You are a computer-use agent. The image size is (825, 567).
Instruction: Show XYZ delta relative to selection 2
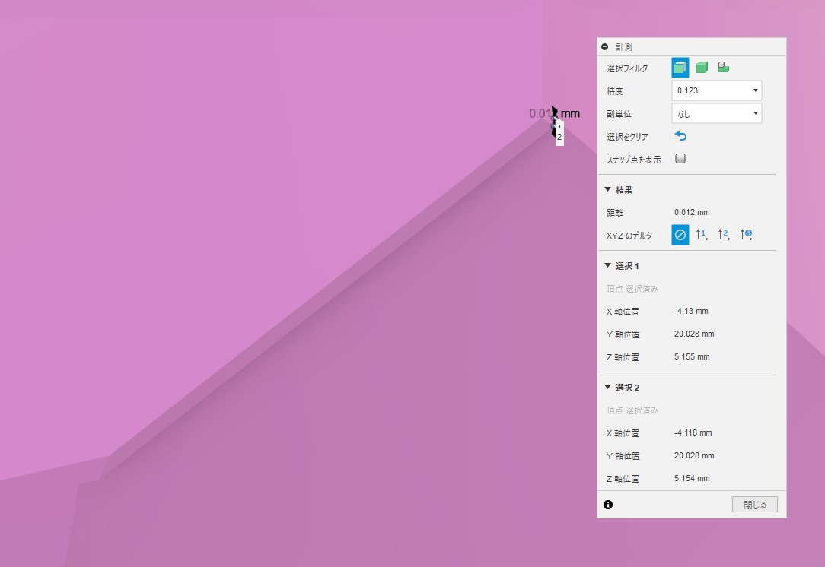coord(724,235)
